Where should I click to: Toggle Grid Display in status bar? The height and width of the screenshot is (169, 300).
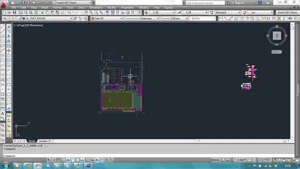pos(58,160)
